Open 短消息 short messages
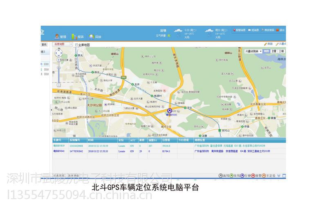The image size is (327, 206). [x=253, y=30]
